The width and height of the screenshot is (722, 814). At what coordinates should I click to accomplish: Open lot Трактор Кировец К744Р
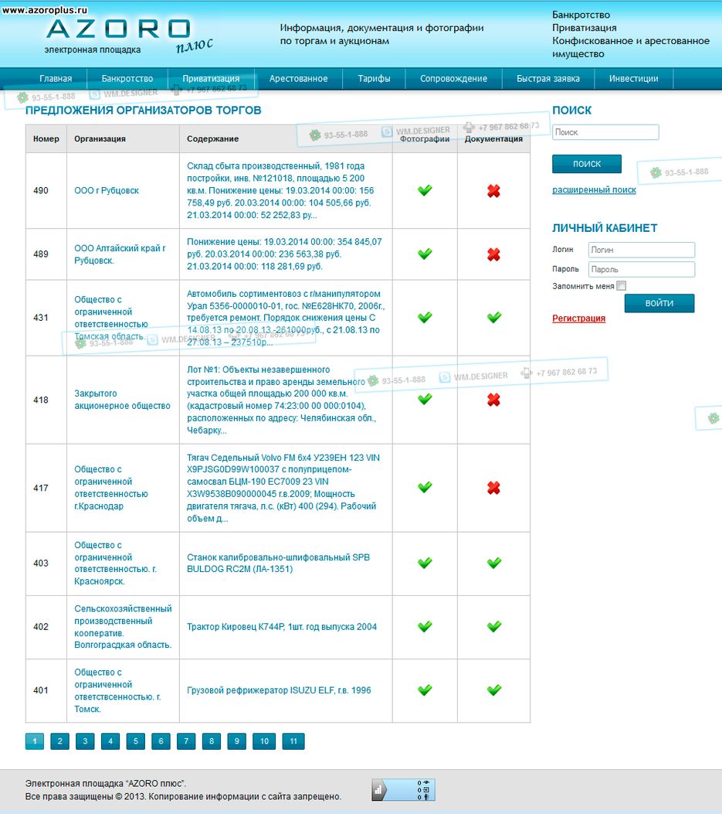coord(282,627)
